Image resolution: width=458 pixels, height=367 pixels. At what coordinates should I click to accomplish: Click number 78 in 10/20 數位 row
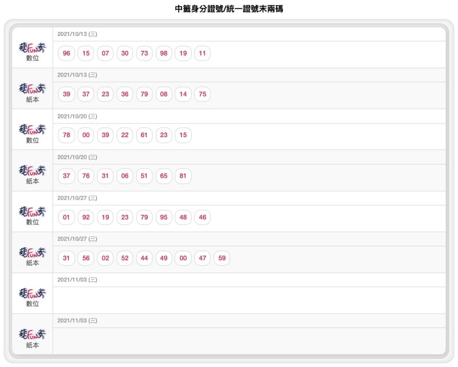pyautogui.click(x=66, y=135)
